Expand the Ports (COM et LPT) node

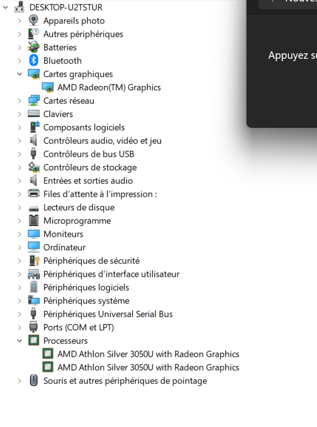20,327
